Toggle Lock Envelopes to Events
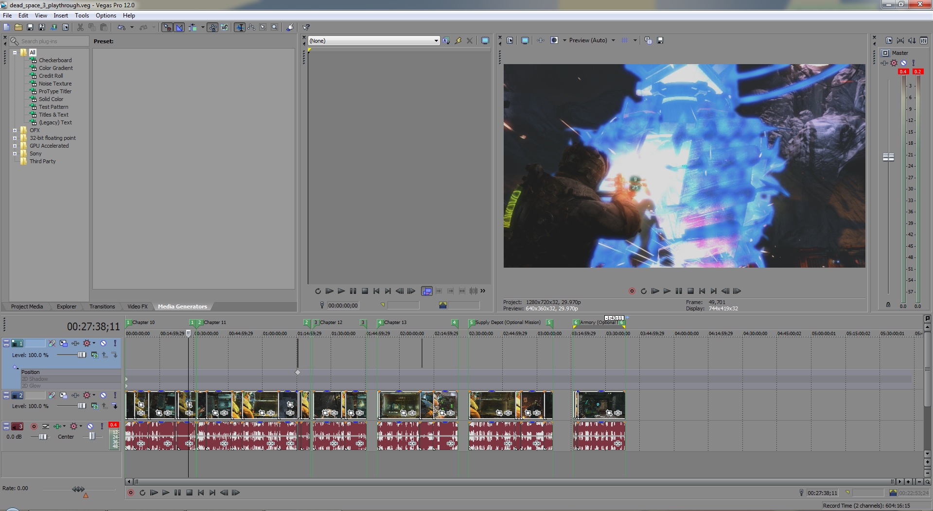 212,27
